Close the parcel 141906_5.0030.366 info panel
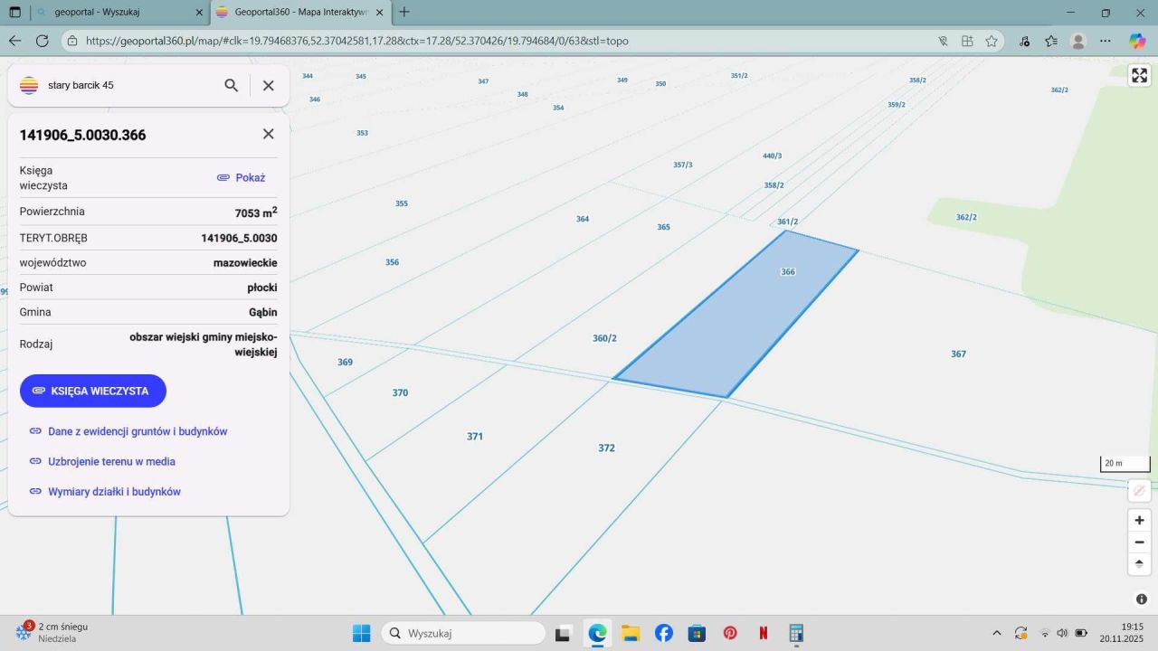The height and width of the screenshot is (651, 1158). coord(268,134)
